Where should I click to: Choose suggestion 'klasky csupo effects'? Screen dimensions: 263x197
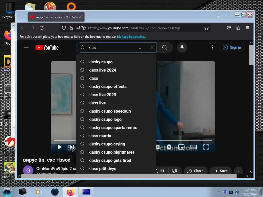[x=116, y=86]
